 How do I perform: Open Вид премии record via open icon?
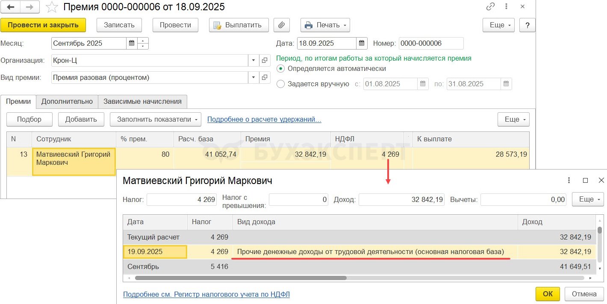(x=265, y=78)
